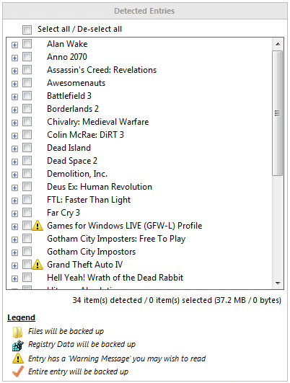The image size is (290, 383).
Task: Click the folder icon in the Legend
Action: (x=17, y=332)
